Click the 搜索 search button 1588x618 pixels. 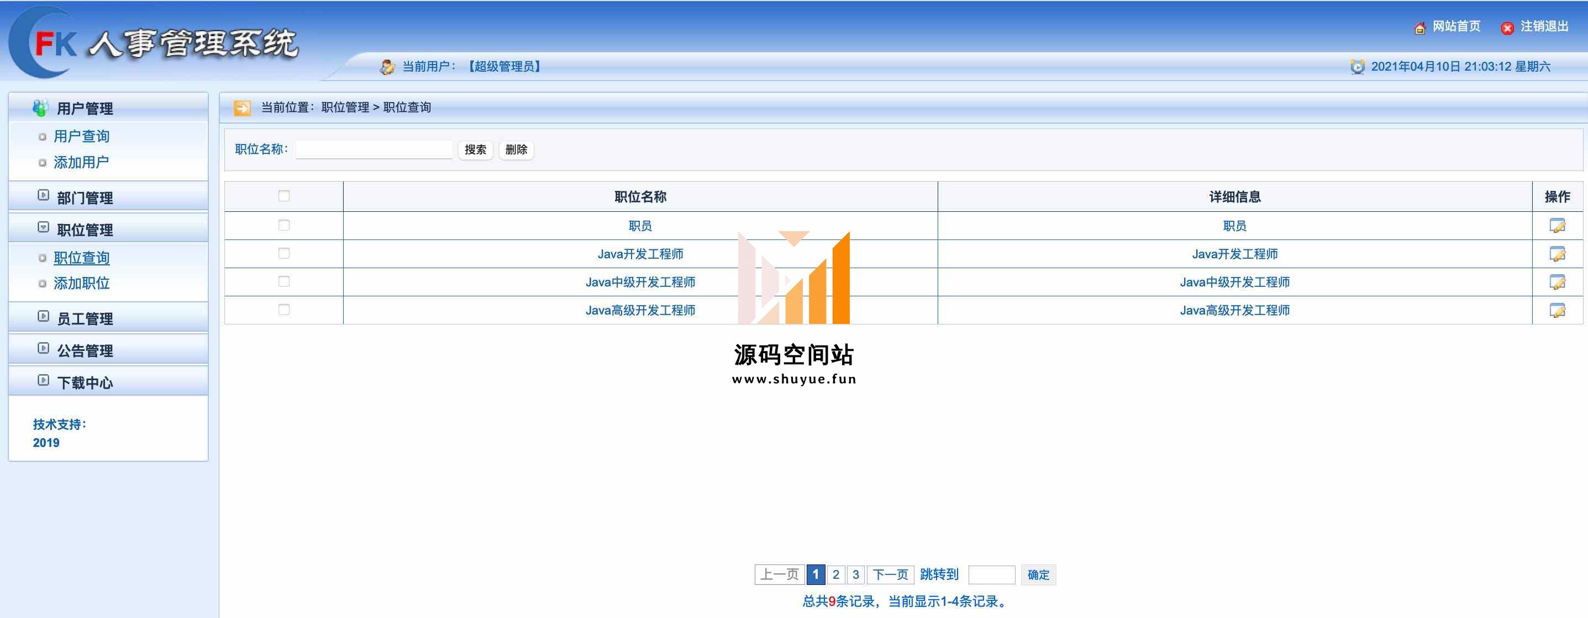pos(475,150)
